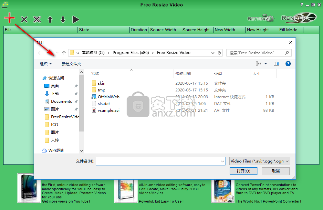323x210 pixels.
Task: Click the help question mark in title bar
Action: [302, 5]
